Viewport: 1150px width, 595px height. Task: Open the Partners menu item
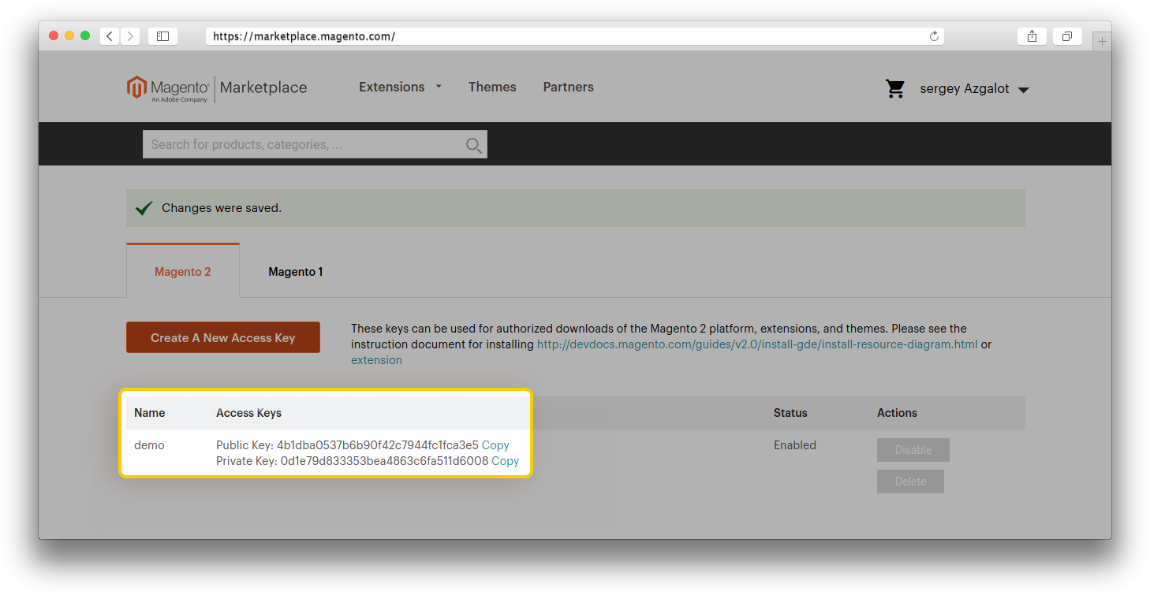pyautogui.click(x=568, y=87)
